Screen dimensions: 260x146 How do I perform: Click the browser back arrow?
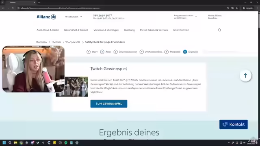tap(3, 8)
